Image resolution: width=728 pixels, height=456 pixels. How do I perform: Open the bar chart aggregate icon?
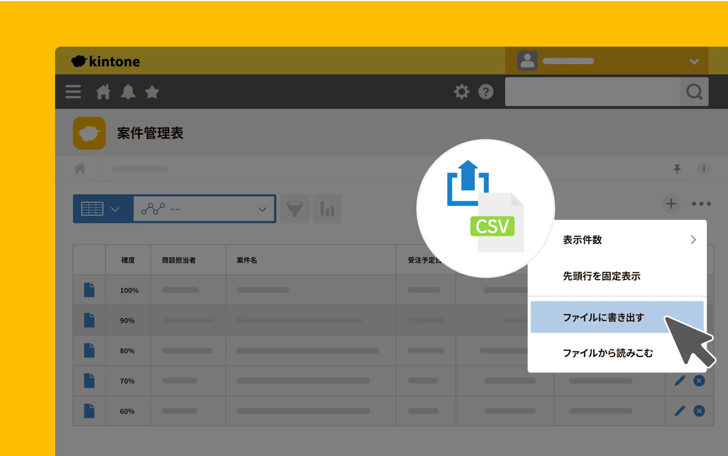pyautogui.click(x=327, y=209)
